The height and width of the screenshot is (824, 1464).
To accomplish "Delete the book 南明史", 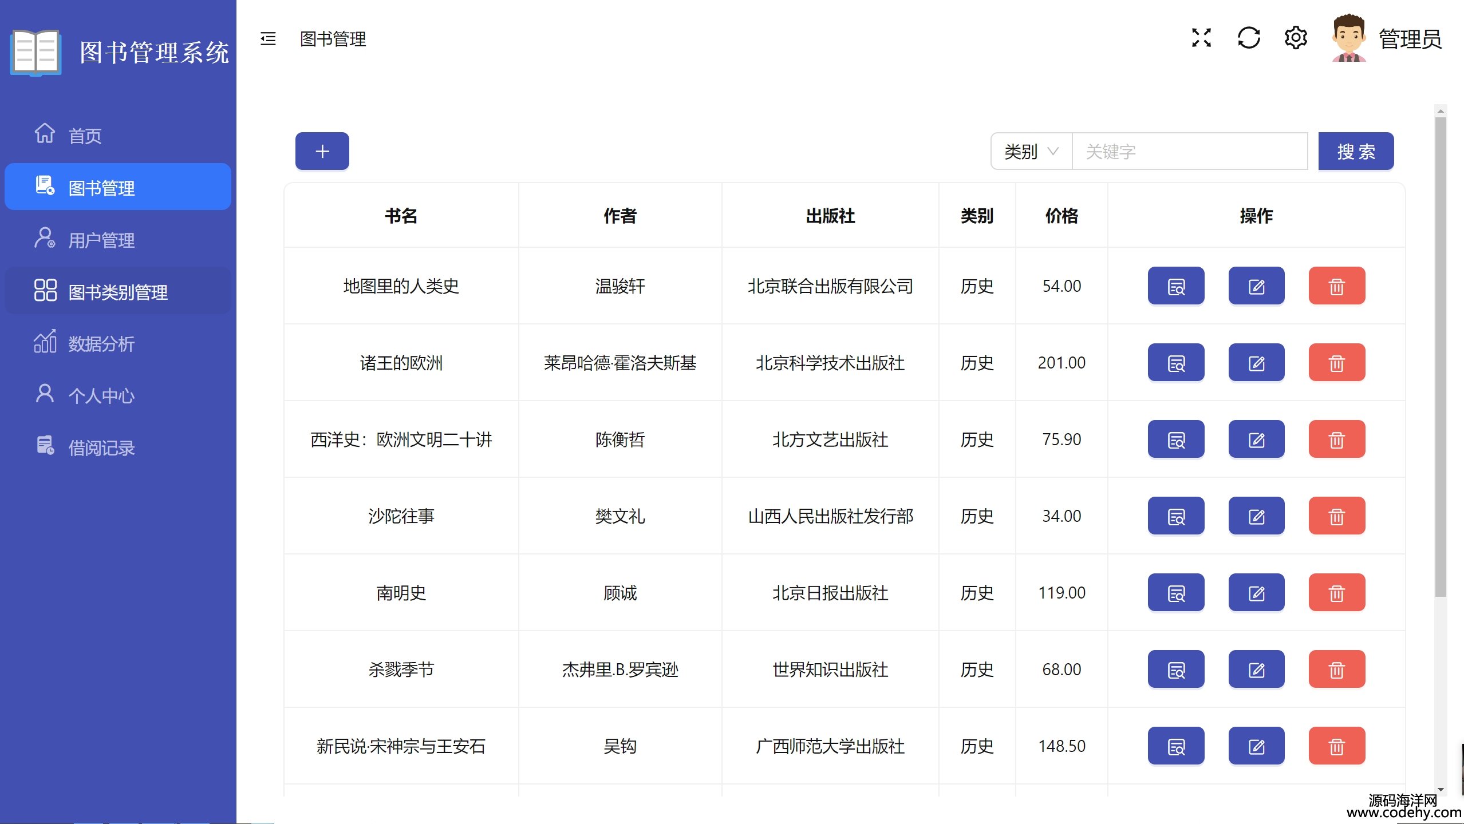I will click(1337, 592).
